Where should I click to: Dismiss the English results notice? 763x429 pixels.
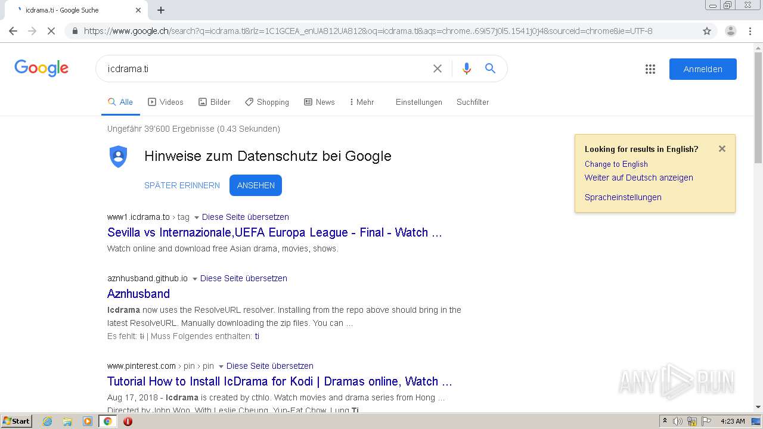pyautogui.click(x=722, y=149)
